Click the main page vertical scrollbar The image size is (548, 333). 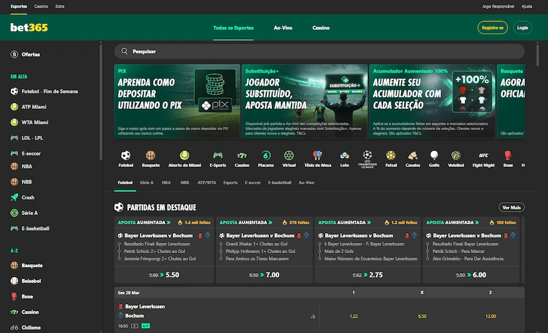coord(538,54)
